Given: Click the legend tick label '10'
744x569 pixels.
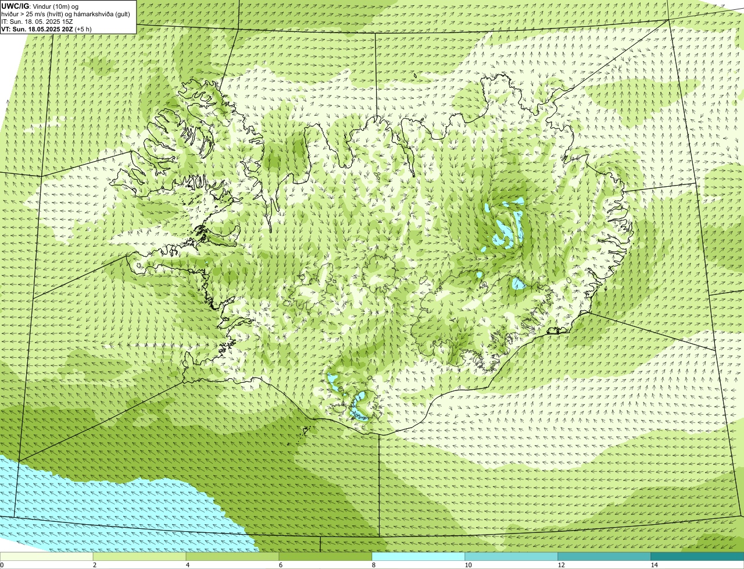Looking at the screenshot, I should [x=468, y=565].
